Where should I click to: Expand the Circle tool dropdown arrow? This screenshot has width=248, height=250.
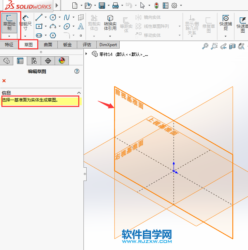point(59,17)
